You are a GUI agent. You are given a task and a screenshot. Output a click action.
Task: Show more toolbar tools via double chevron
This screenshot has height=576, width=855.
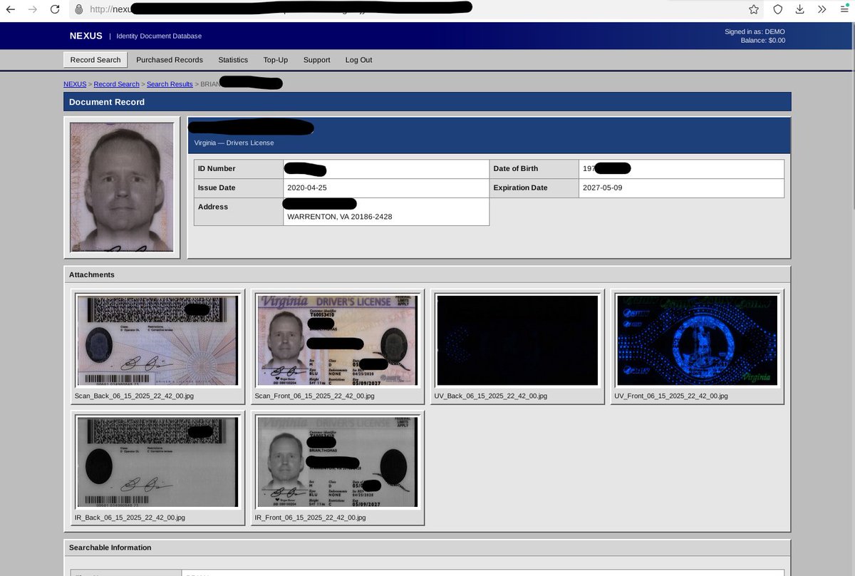tap(822, 9)
